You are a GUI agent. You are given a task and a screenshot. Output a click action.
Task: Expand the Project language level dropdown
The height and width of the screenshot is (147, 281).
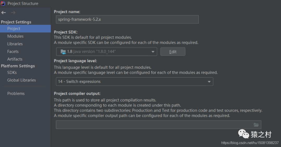[134, 82]
